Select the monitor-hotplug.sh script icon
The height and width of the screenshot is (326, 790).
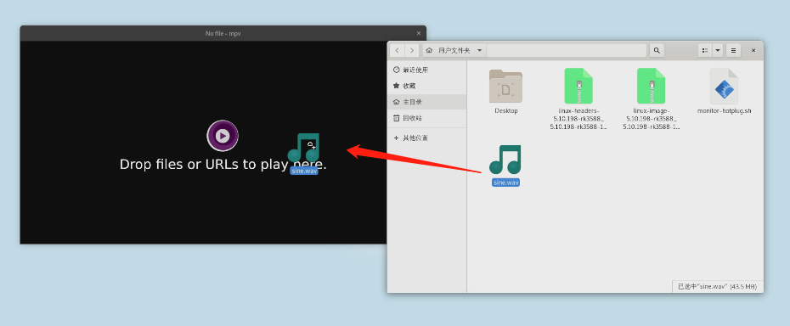click(x=724, y=86)
